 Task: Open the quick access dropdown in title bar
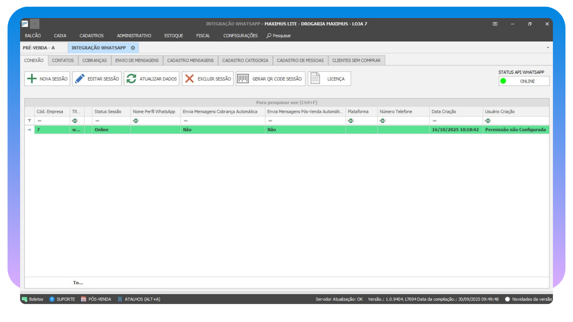(x=35, y=24)
